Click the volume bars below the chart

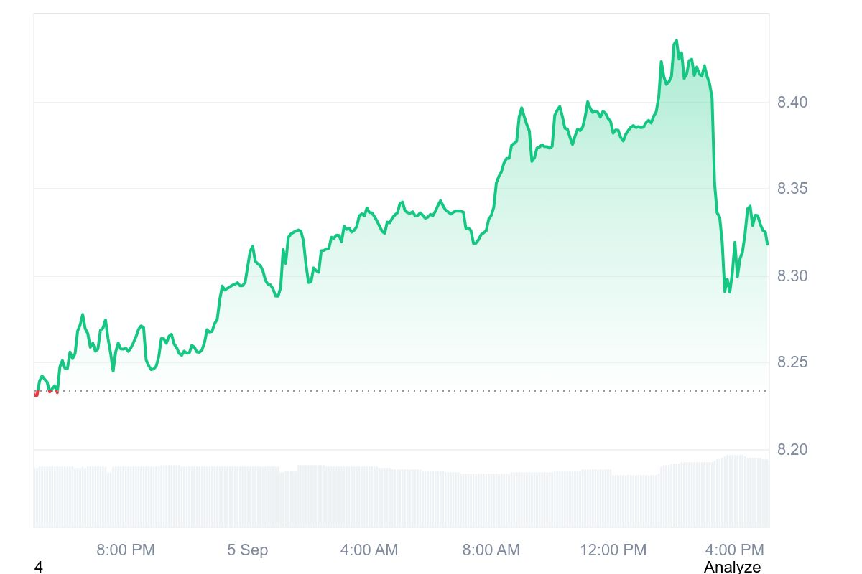click(x=402, y=497)
